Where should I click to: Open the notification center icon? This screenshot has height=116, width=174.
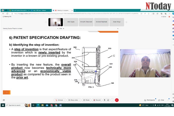coord(172,105)
